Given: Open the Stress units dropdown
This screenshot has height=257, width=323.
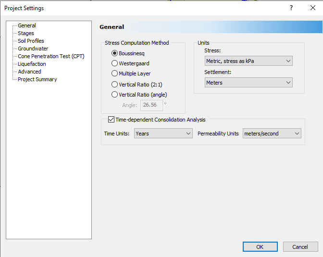Looking at the screenshot, I should pos(248,61).
